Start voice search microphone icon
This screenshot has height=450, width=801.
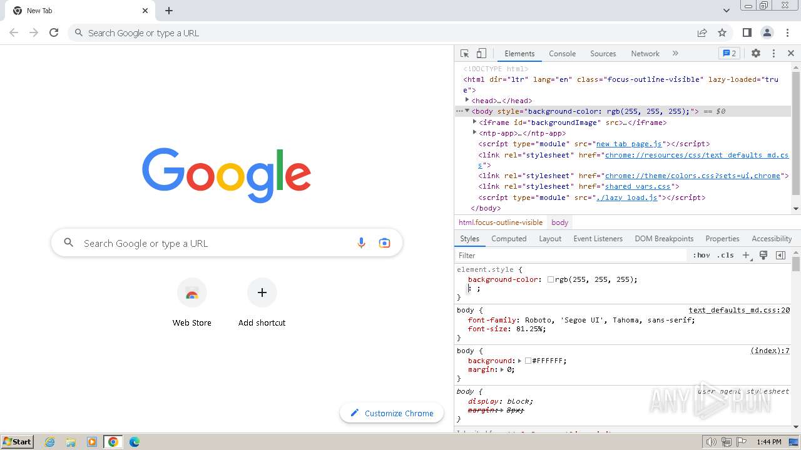pyautogui.click(x=361, y=243)
